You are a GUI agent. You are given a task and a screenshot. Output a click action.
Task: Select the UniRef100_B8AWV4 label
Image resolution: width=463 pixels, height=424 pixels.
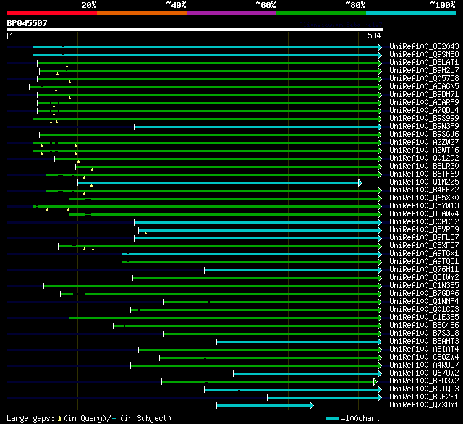coord(424,214)
